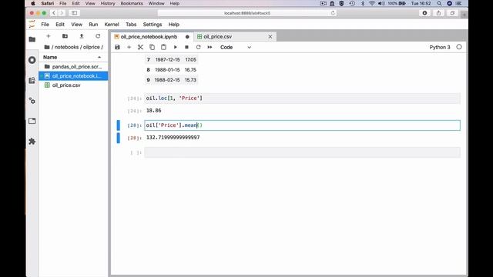Toggle Safari sidebar button

point(75,13)
